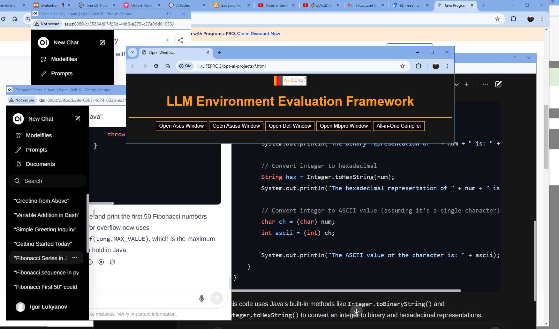This screenshot has height=329, width=559.
Task: Open the Chrome three-dot menu in f.html window
Action: click(447, 66)
